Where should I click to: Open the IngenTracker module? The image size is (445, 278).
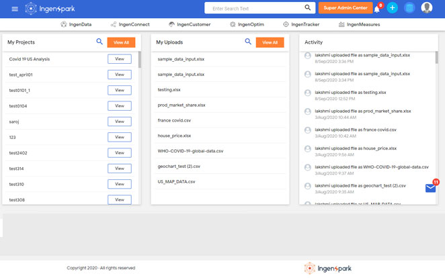click(301, 24)
